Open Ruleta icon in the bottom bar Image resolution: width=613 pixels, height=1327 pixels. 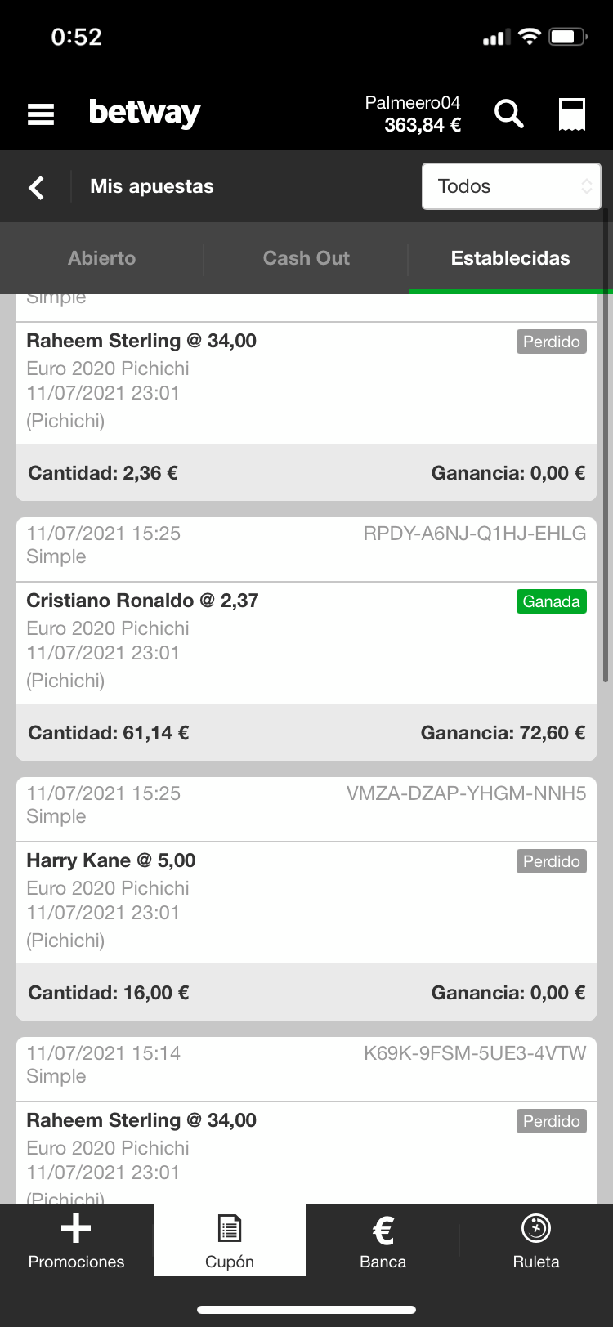click(536, 1241)
